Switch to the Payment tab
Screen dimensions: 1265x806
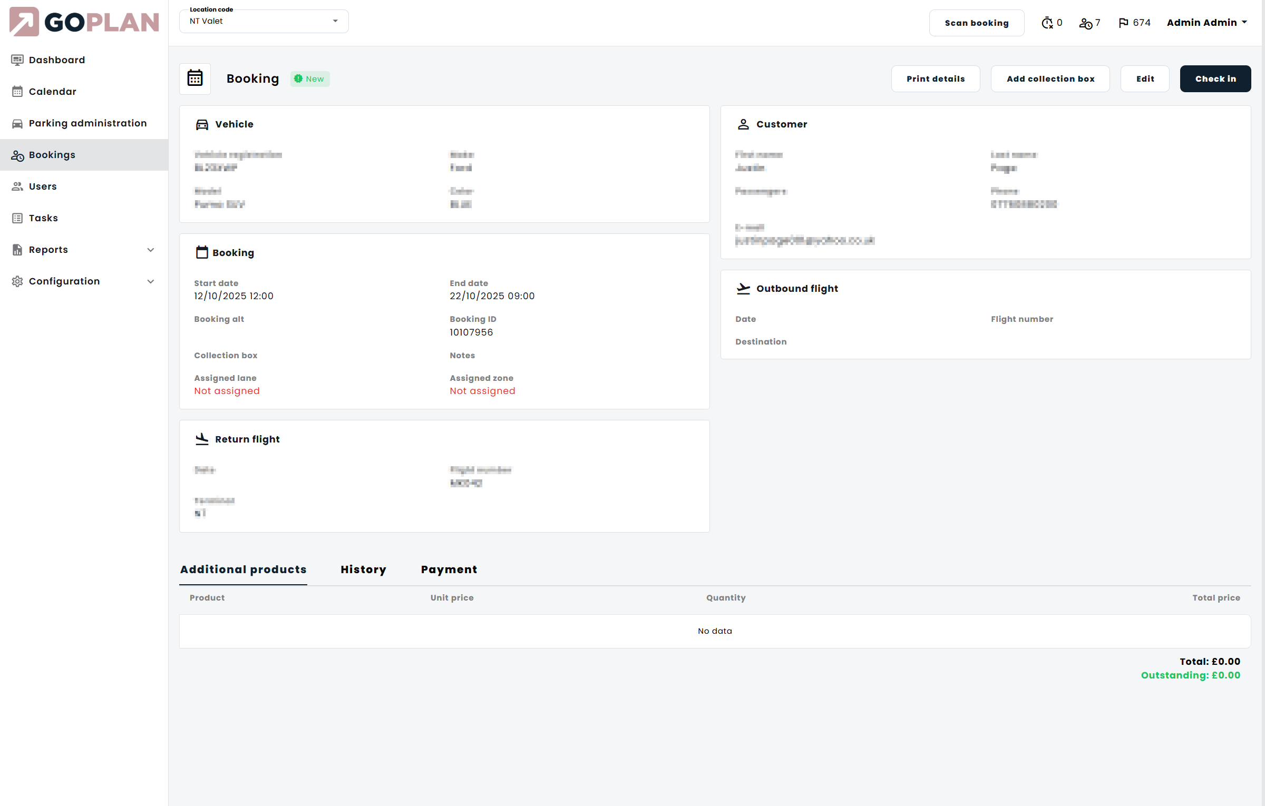pos(449,569)
